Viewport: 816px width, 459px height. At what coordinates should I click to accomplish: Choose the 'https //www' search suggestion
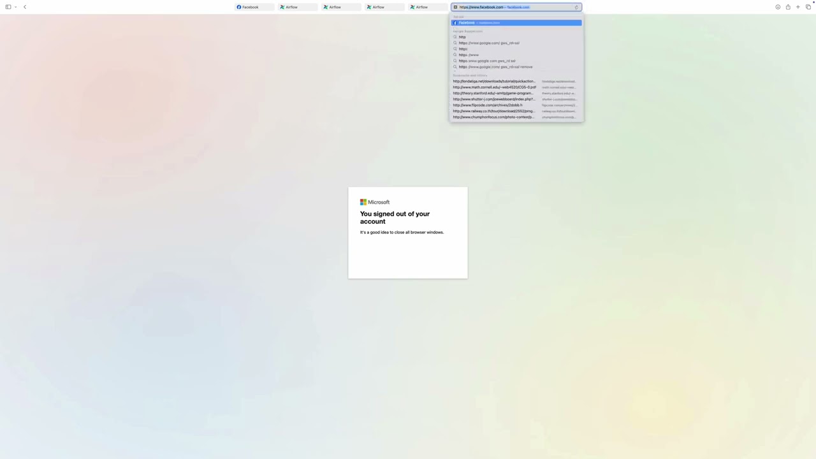point(516,55)
